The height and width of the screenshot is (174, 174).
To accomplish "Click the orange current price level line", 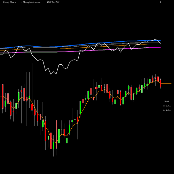I will pyautogui.click(x=166, y=83).
